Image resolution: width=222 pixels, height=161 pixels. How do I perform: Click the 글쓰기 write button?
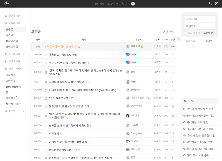tap(168, 31)
